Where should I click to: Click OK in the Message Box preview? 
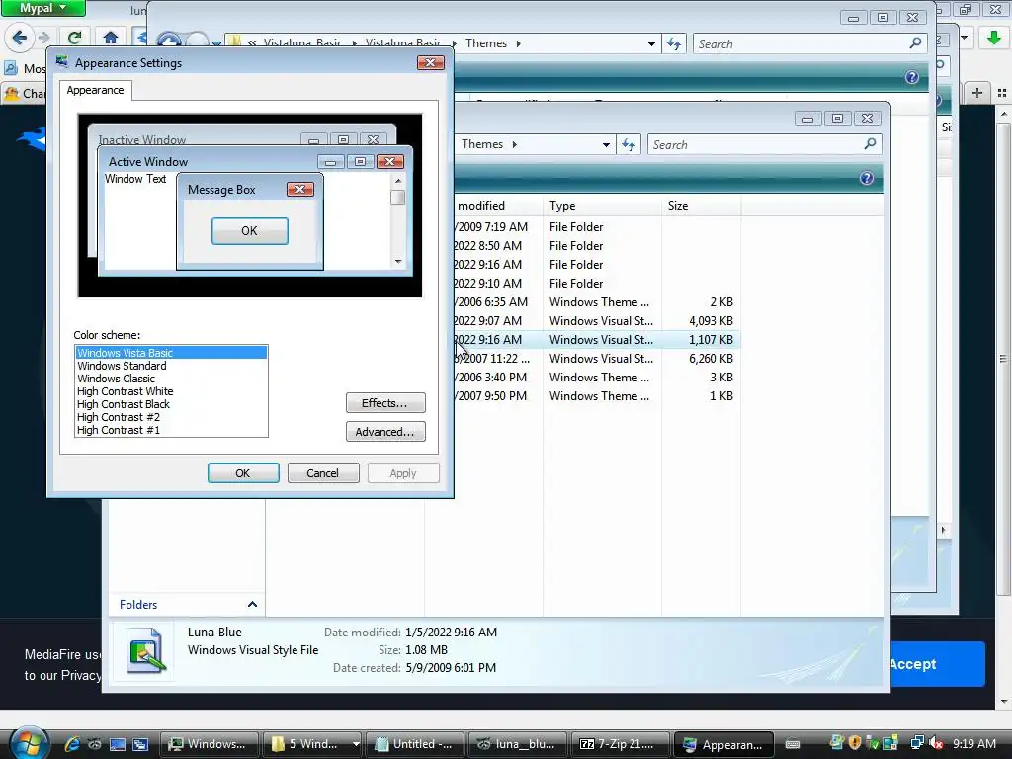[250, 231]
